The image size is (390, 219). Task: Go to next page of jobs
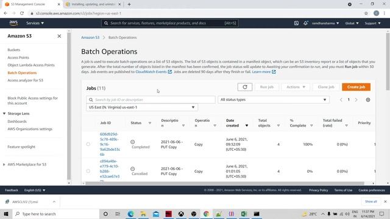[x=356, y=100]
